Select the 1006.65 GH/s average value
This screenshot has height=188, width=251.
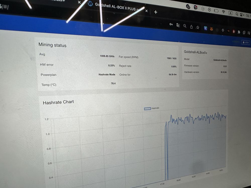pyautogui.click(x=107, y=56)
